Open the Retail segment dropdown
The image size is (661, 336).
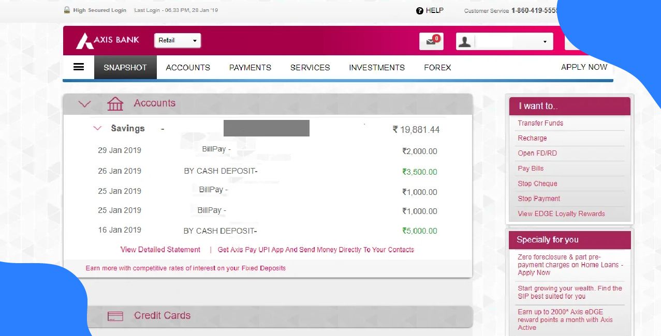tap(177, 40)
